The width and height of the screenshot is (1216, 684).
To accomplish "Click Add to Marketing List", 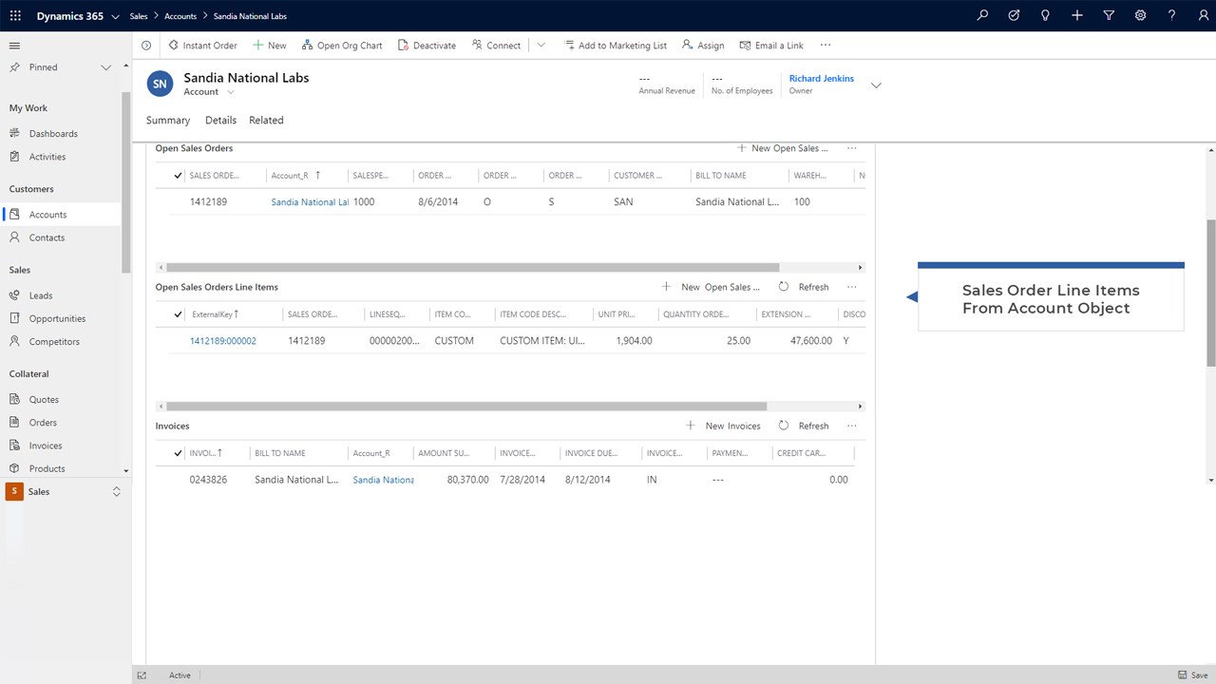I will pyautogui.click(x=616, y=46).
